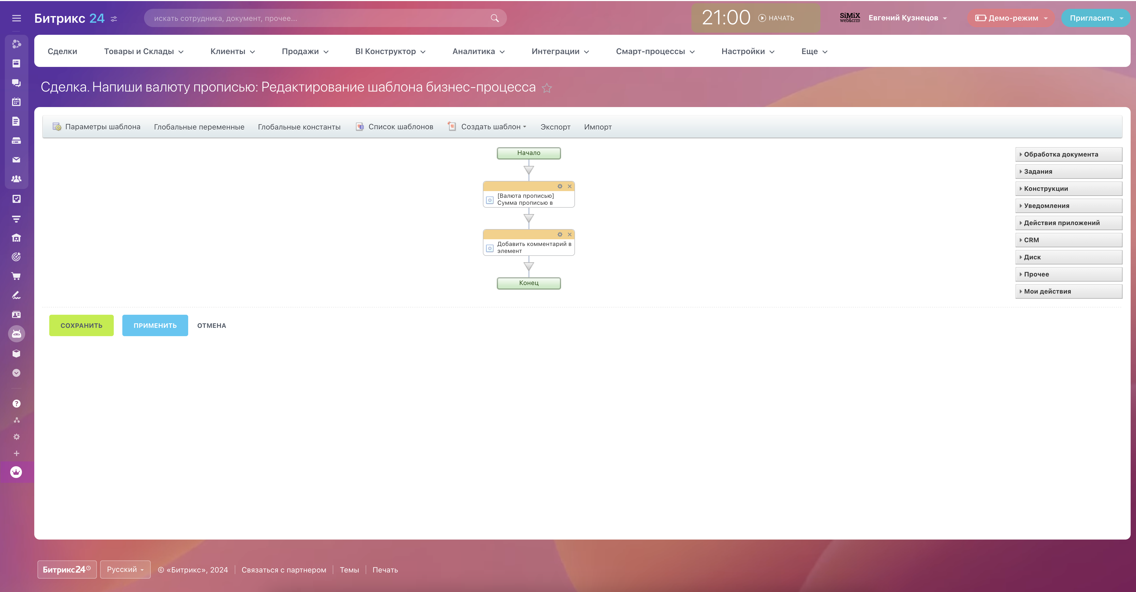
Task: Click the favorite star next to page title
Action: tap(547, 88)
